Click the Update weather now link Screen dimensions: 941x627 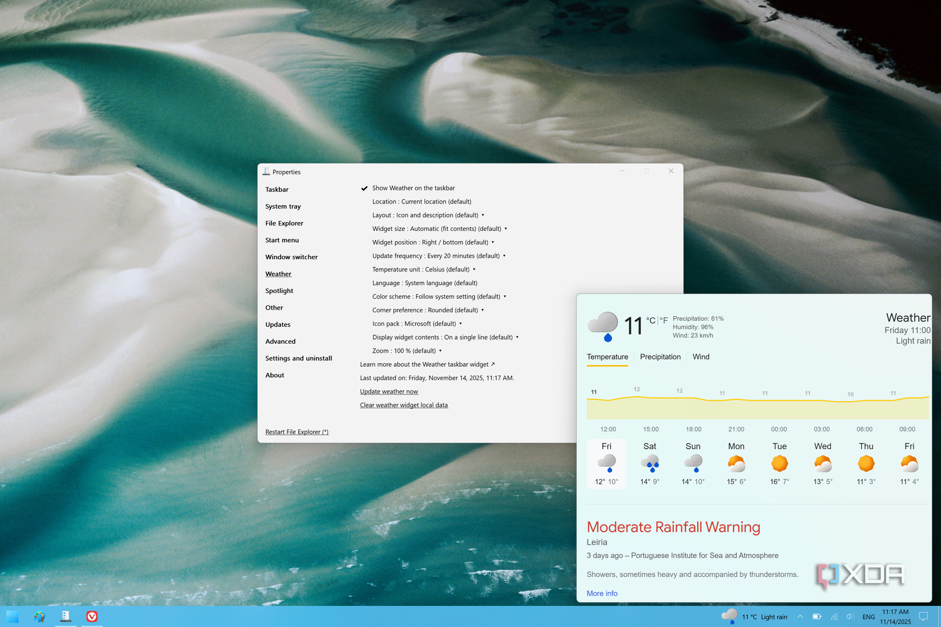coord(389,392)
